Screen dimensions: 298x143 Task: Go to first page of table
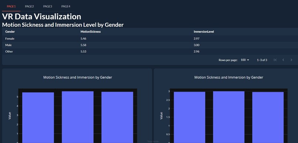(275, 60)
